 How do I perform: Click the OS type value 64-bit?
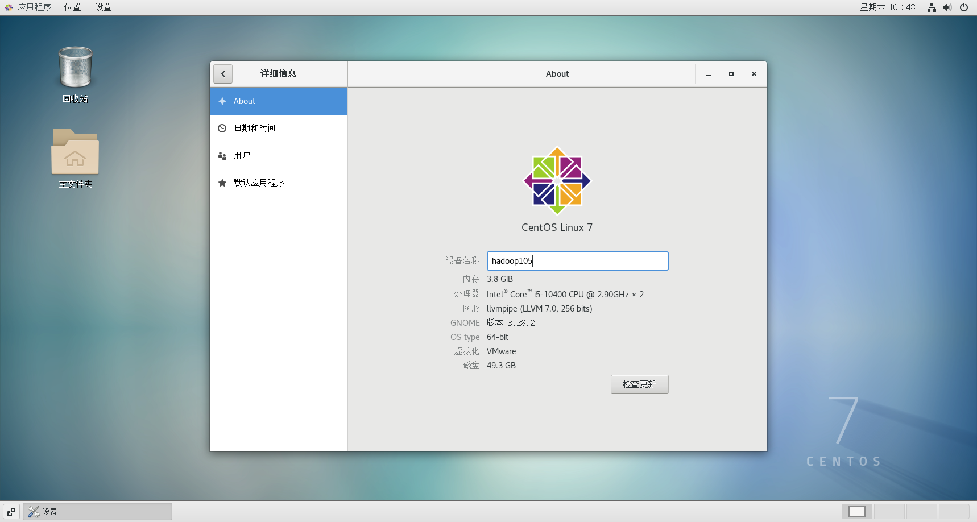[498, 337]
